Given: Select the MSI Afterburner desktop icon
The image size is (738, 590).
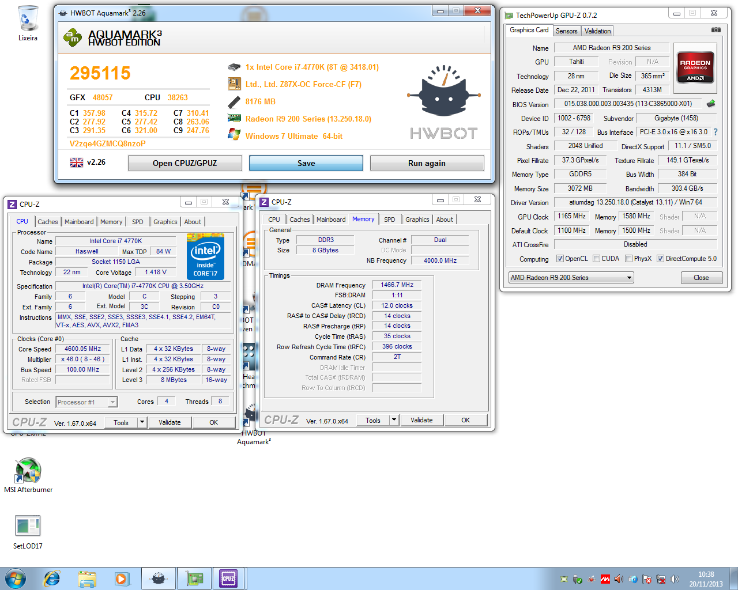Looking at the screenshot, I should [x=28, y=475].
